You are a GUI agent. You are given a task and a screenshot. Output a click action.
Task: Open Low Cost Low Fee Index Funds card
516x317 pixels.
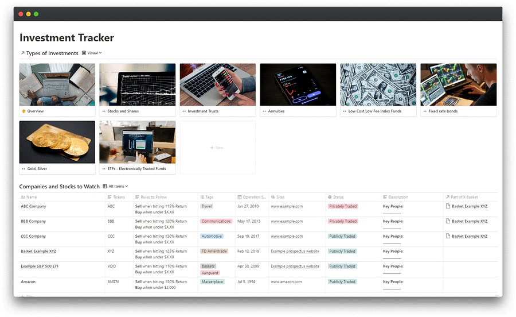[x=378, y=90]
